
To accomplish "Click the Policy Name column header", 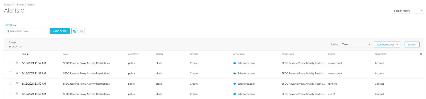I will pos(288,54).
